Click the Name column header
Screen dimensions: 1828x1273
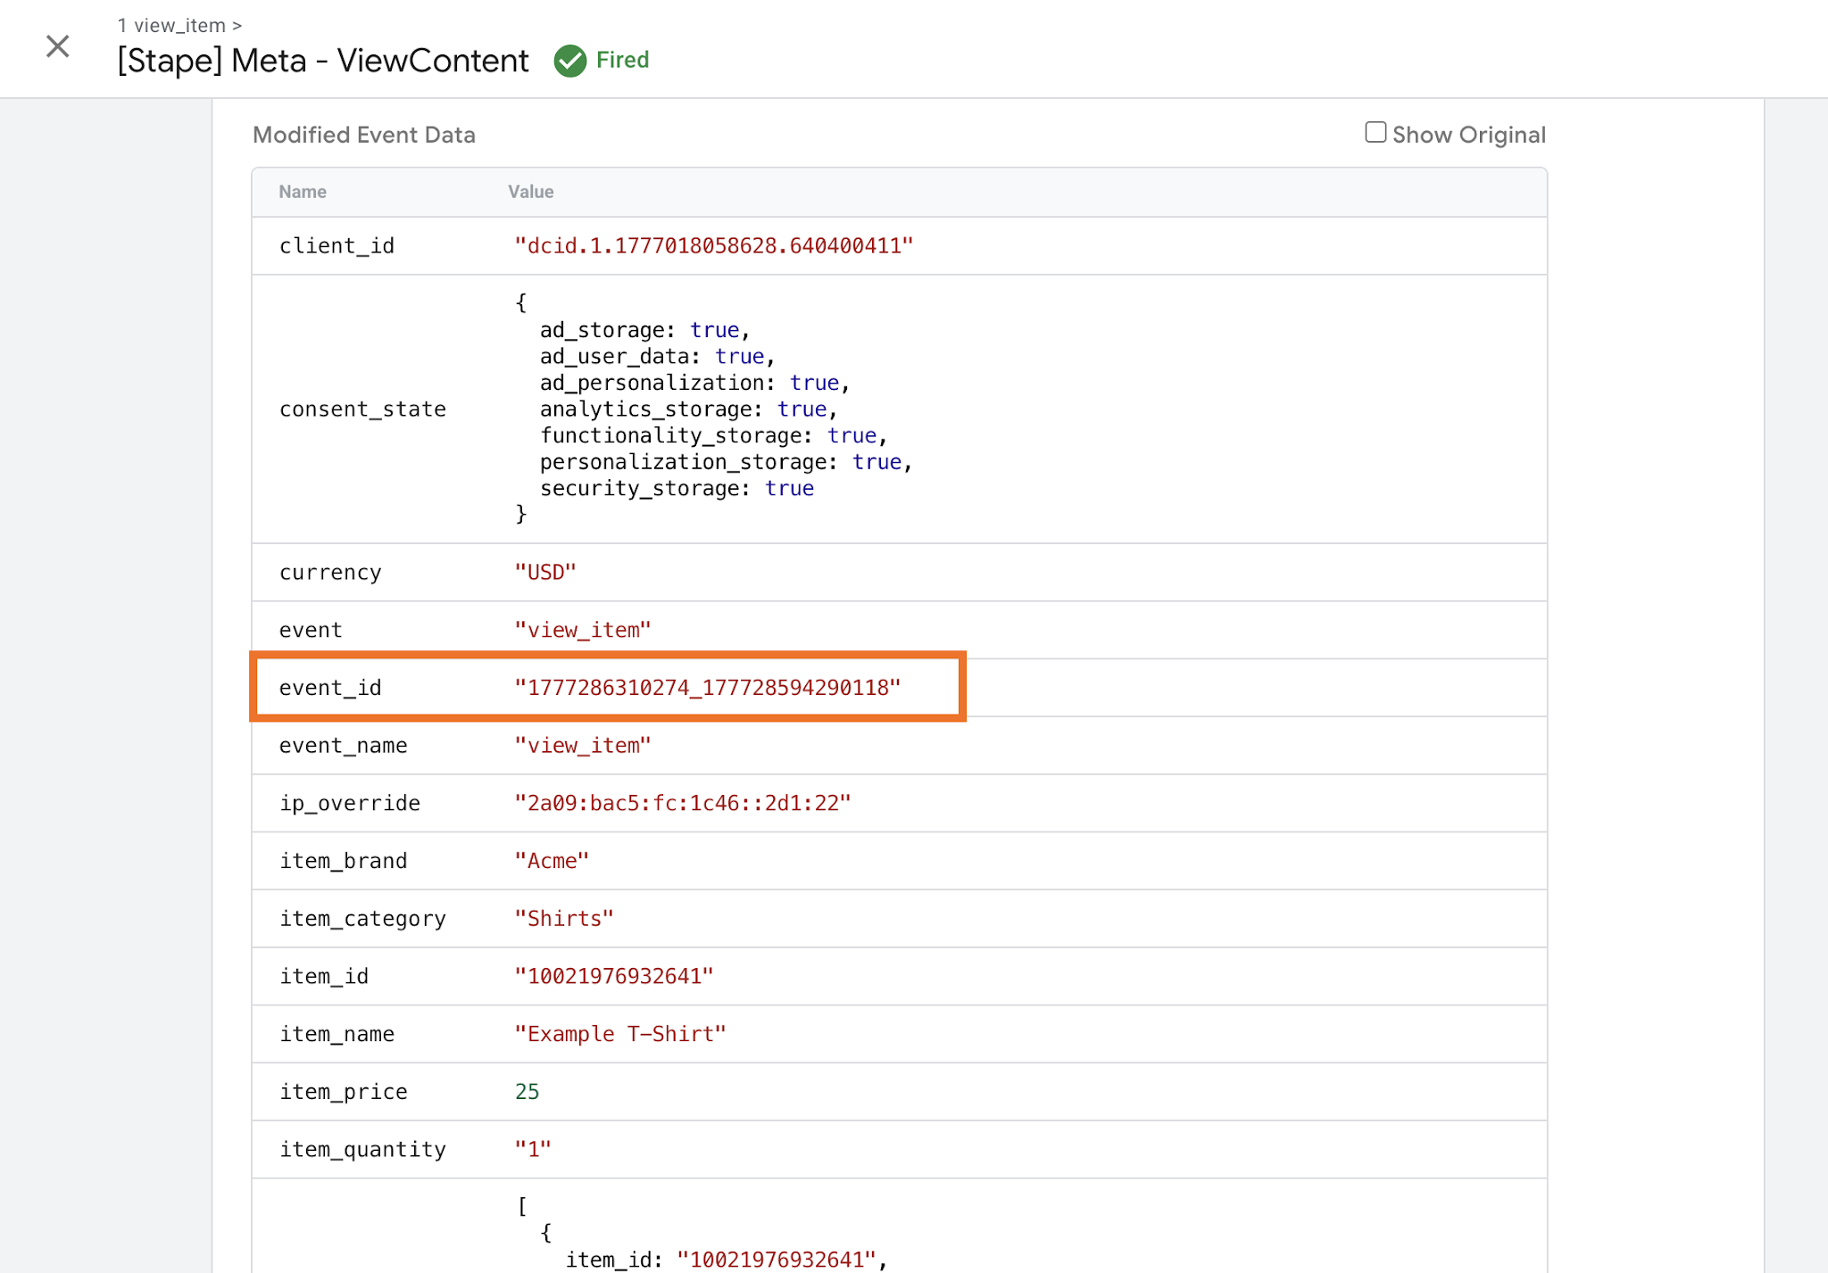tap(303, 192)
